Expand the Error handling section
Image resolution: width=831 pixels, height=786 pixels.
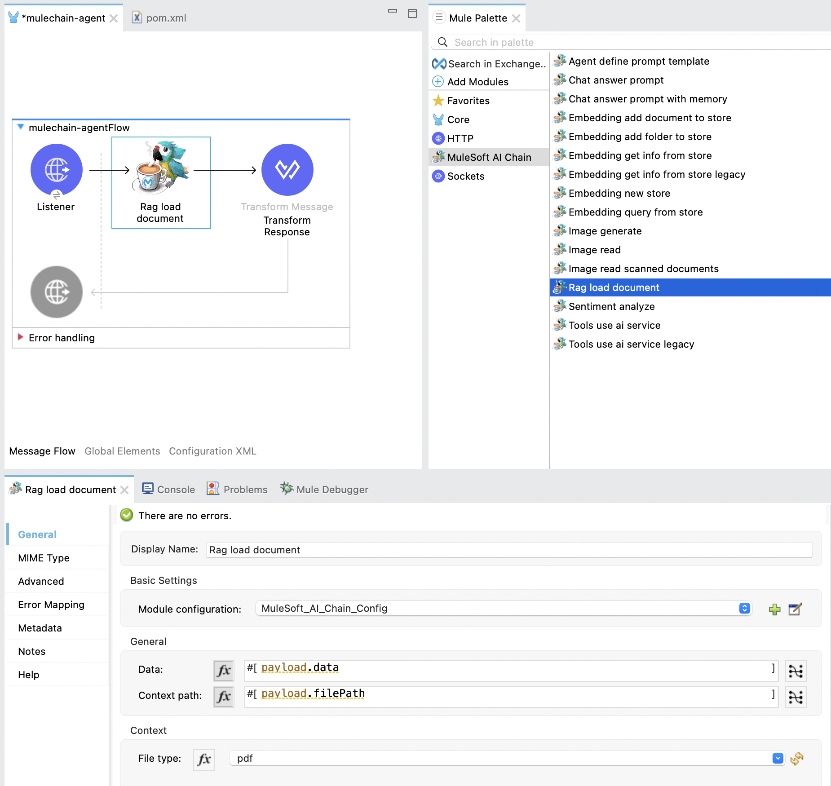pyautogui.click(x=20, y=337)
